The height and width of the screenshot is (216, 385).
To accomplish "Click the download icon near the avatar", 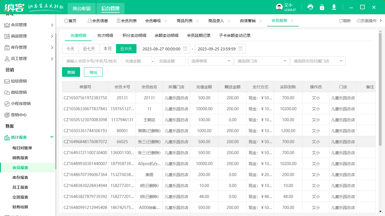I will 334,7.
